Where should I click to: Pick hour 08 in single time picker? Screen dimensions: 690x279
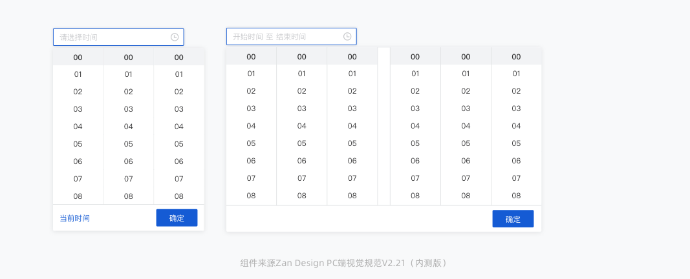point(78,196)
